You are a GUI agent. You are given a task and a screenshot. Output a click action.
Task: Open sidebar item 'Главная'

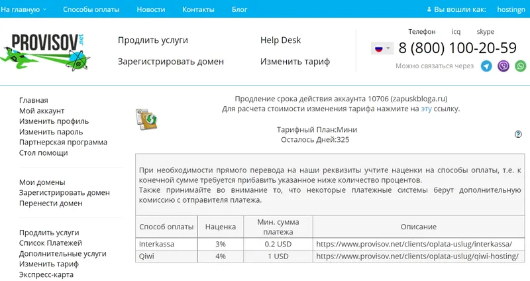(34, 100)
